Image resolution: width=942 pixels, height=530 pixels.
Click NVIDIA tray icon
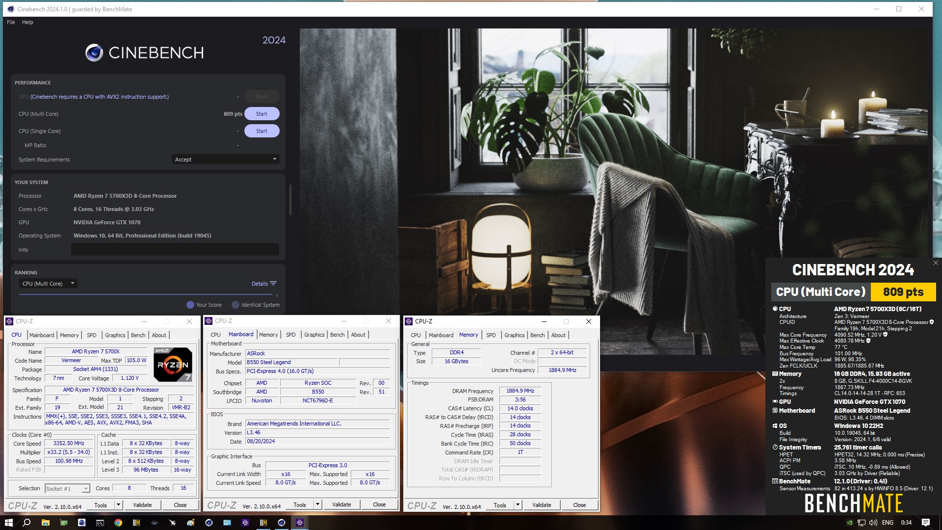click(x=849, y=523)
